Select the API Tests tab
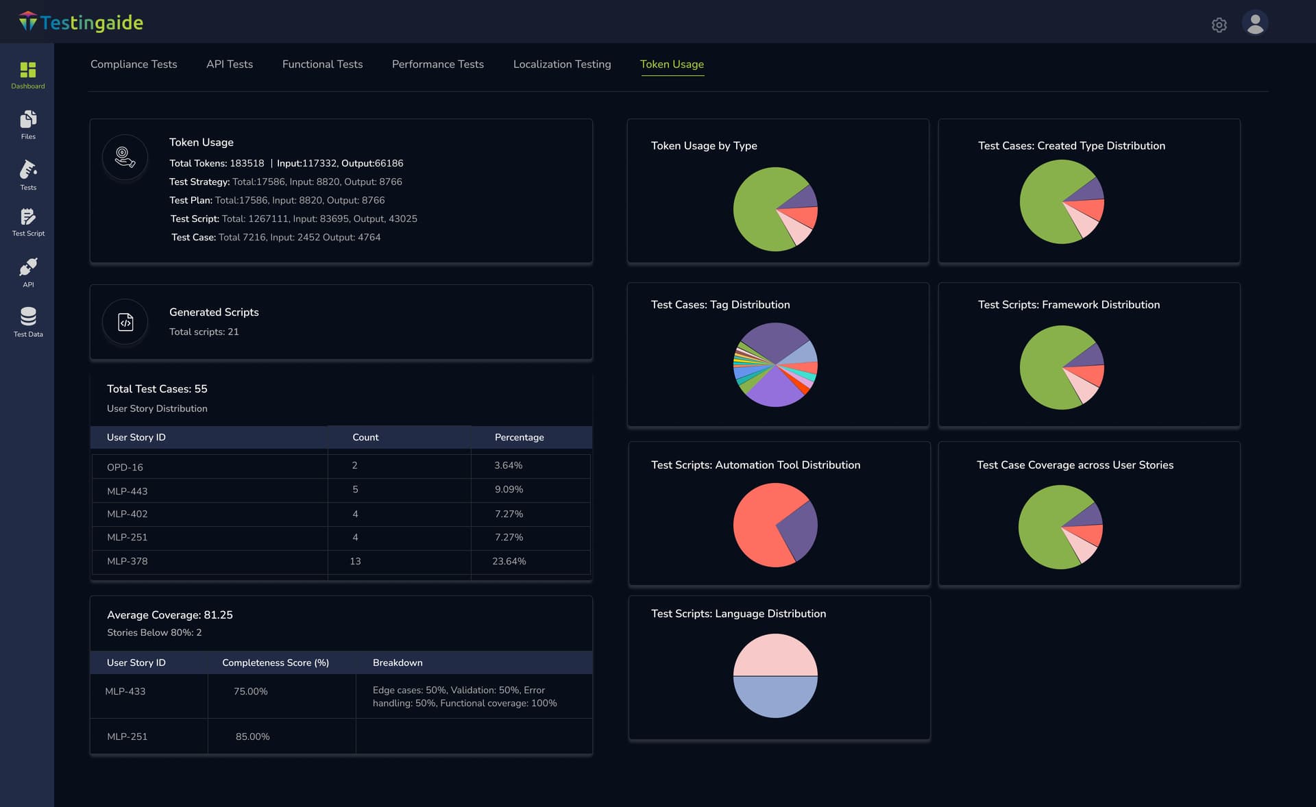The width and height of the screenshot is (1316, 807). pos(229,64)
